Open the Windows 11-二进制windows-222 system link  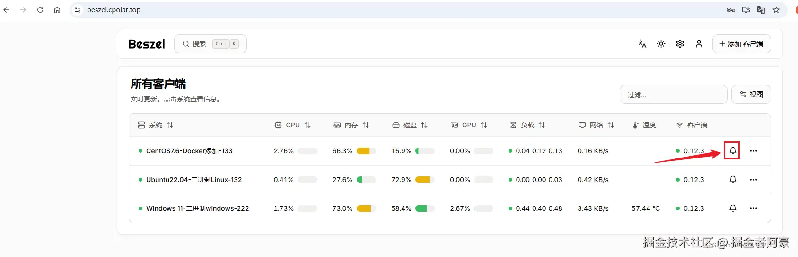tap(197, 208)
